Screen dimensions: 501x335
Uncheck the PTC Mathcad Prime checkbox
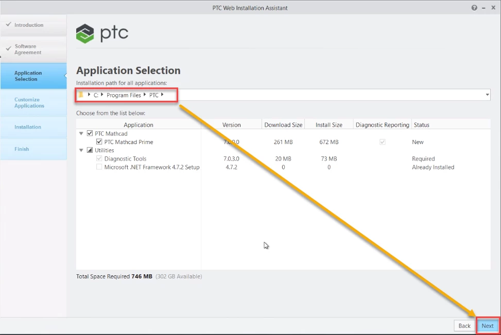pos(99,142)
